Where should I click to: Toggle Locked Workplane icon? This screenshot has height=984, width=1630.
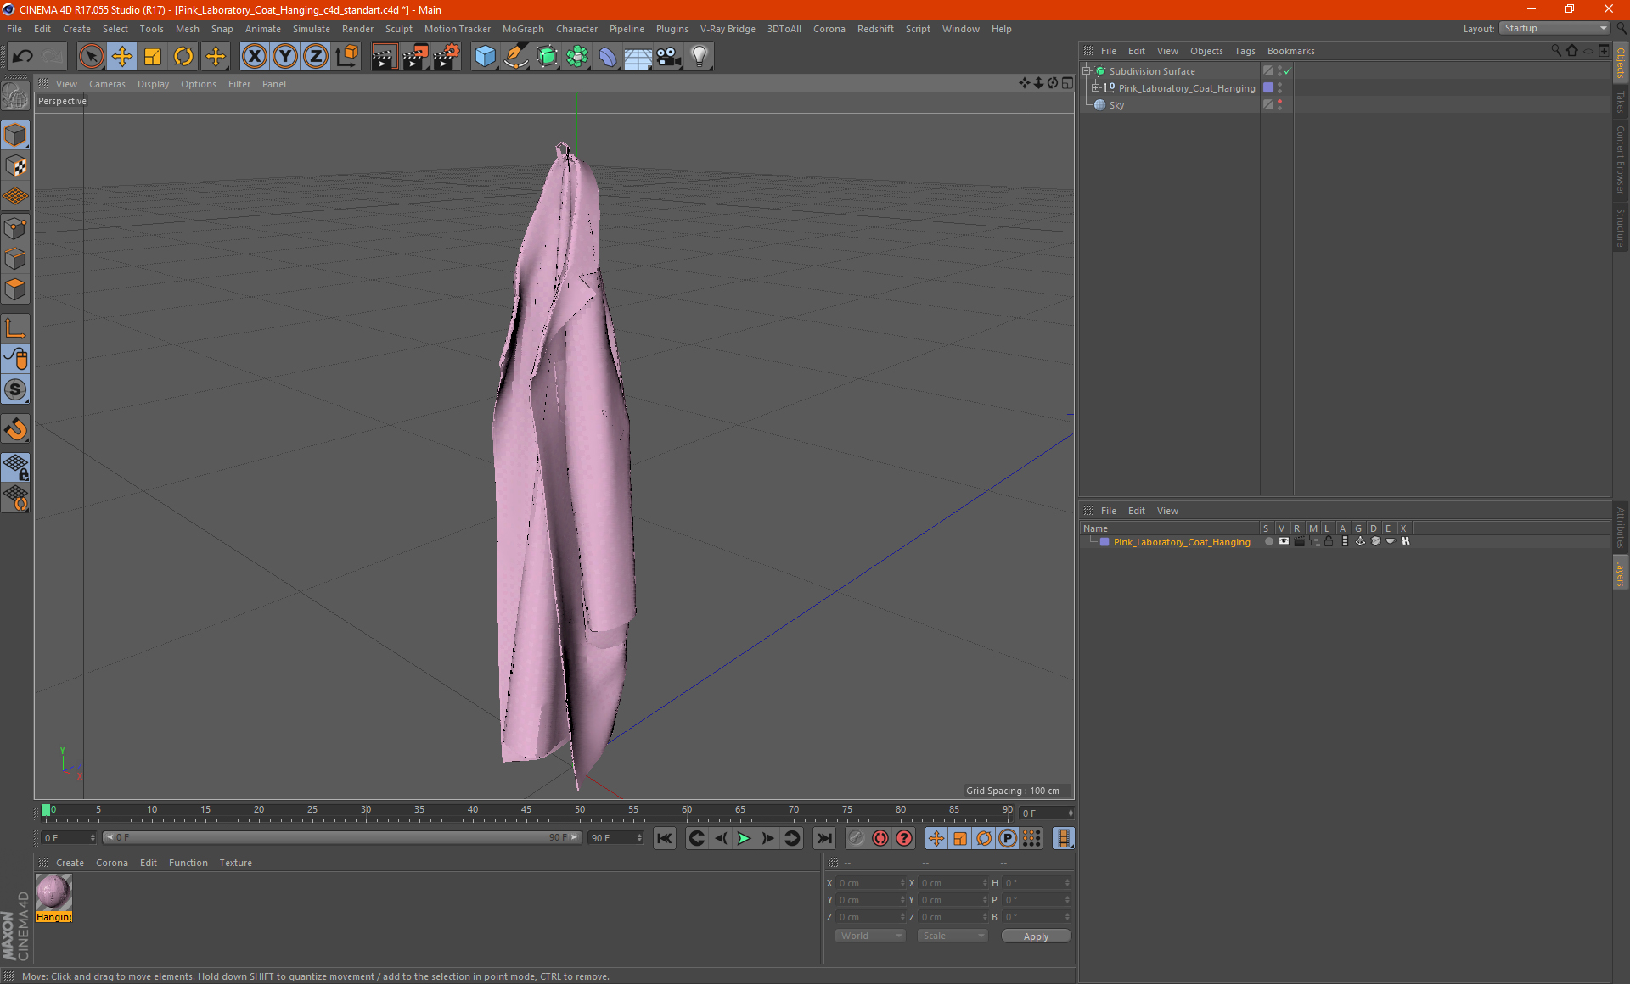tap(15, 467)
